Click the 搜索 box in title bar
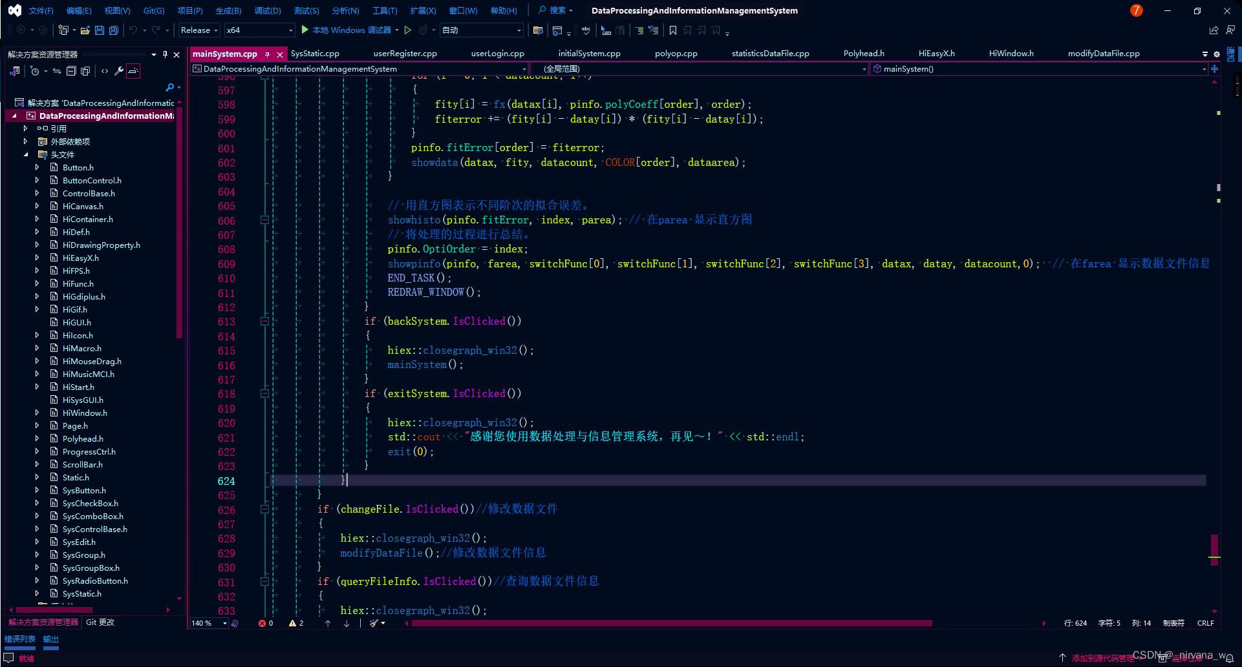Image resolution: width=1242 pixels, height=667 pixels. (556, 10)
